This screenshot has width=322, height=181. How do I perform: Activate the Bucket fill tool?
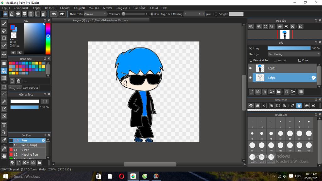tap(4, 71)
